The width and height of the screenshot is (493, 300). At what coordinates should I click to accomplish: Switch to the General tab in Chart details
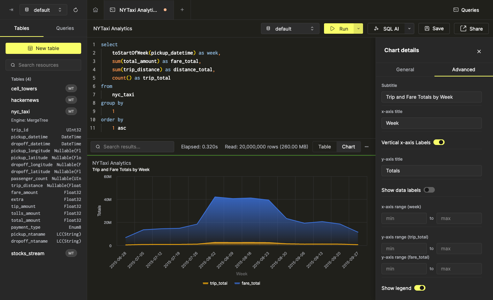tap(405, 70)
